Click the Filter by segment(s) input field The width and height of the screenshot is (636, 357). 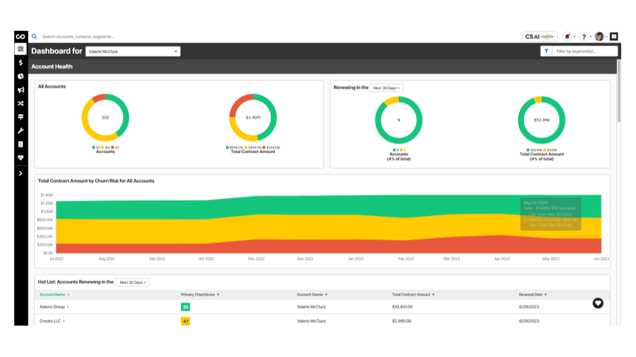pos(585,52)
